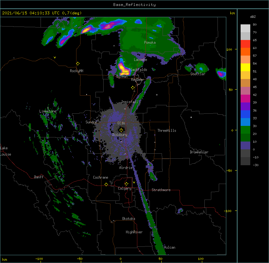Click the RockyMH label
Image resolution: width=269 pixels, height=263 pixels.
(x=76, y=71)
